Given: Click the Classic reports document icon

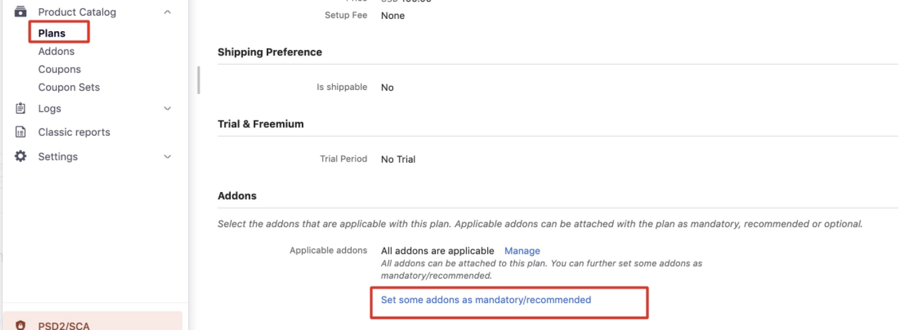Looking at the screenshot, I should coord(20,132).
